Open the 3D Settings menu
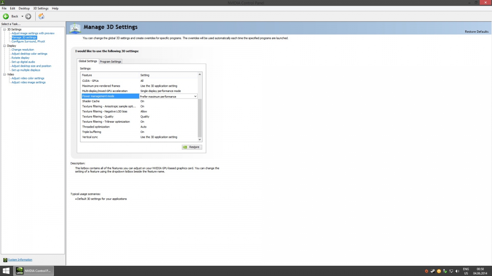492x276 pixels. point(41,8)
